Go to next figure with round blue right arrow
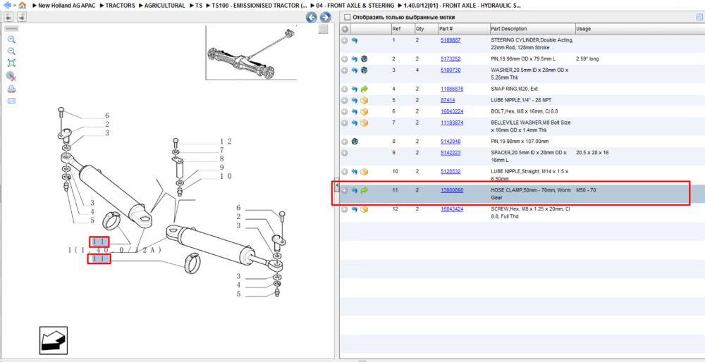 325,18
